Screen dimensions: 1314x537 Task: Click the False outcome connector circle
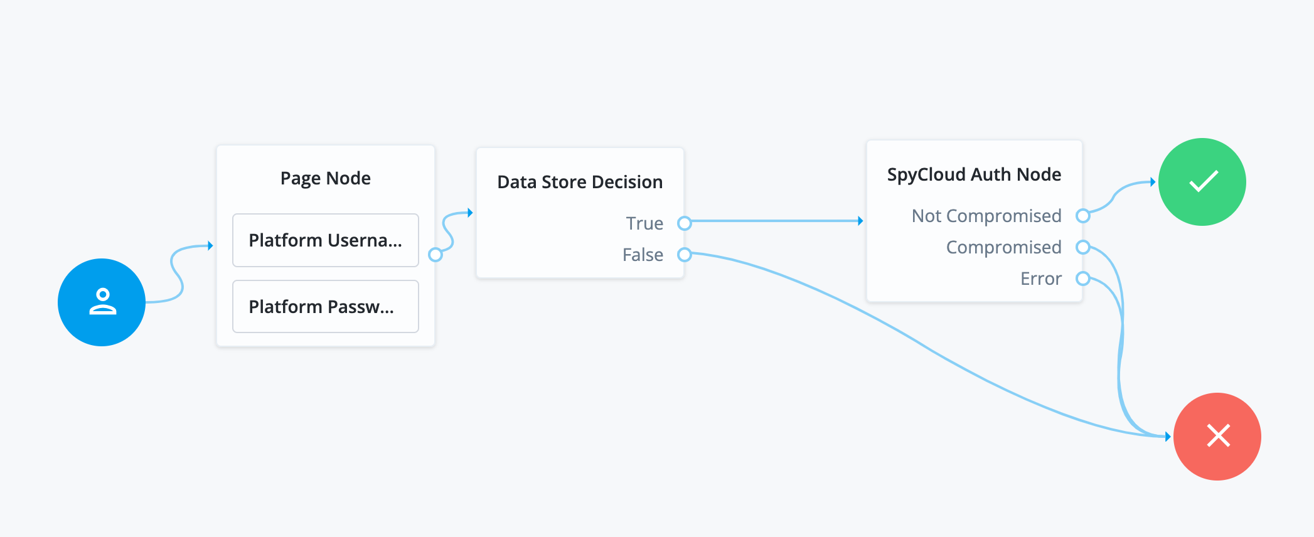tap(685, 255)
